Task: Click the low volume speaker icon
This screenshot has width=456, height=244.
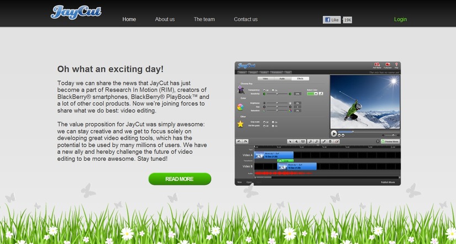Action: (x=383, y=135)
